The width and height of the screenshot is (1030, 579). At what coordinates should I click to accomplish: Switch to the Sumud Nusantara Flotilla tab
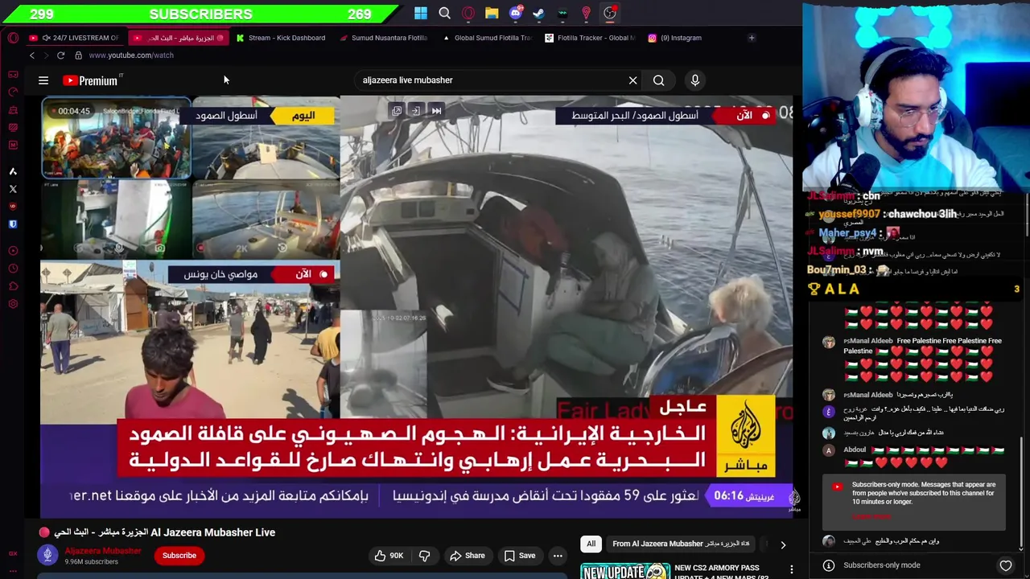(385, 38)
